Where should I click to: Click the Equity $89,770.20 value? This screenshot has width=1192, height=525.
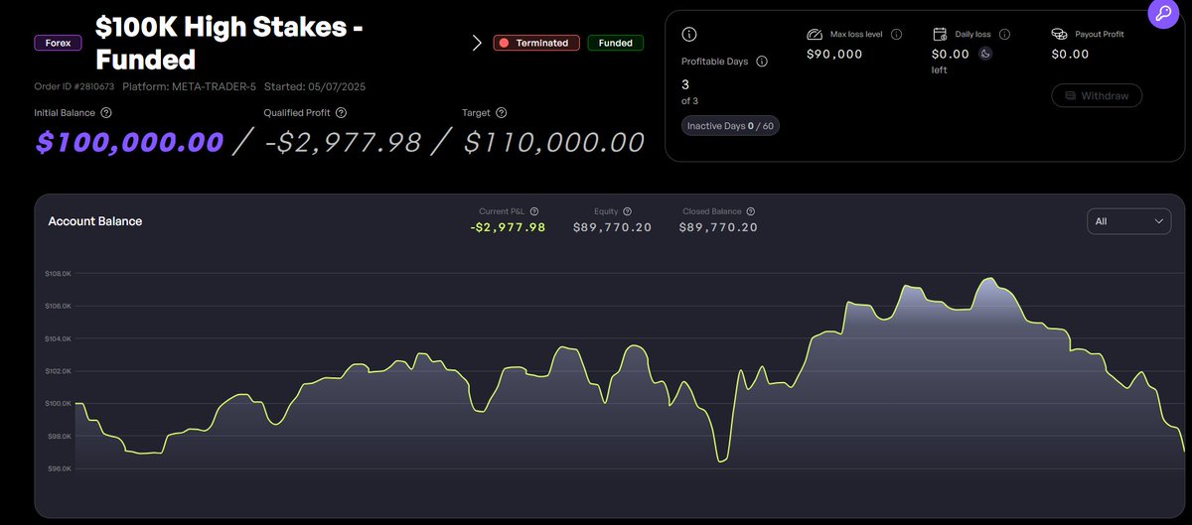click(612, 227)
